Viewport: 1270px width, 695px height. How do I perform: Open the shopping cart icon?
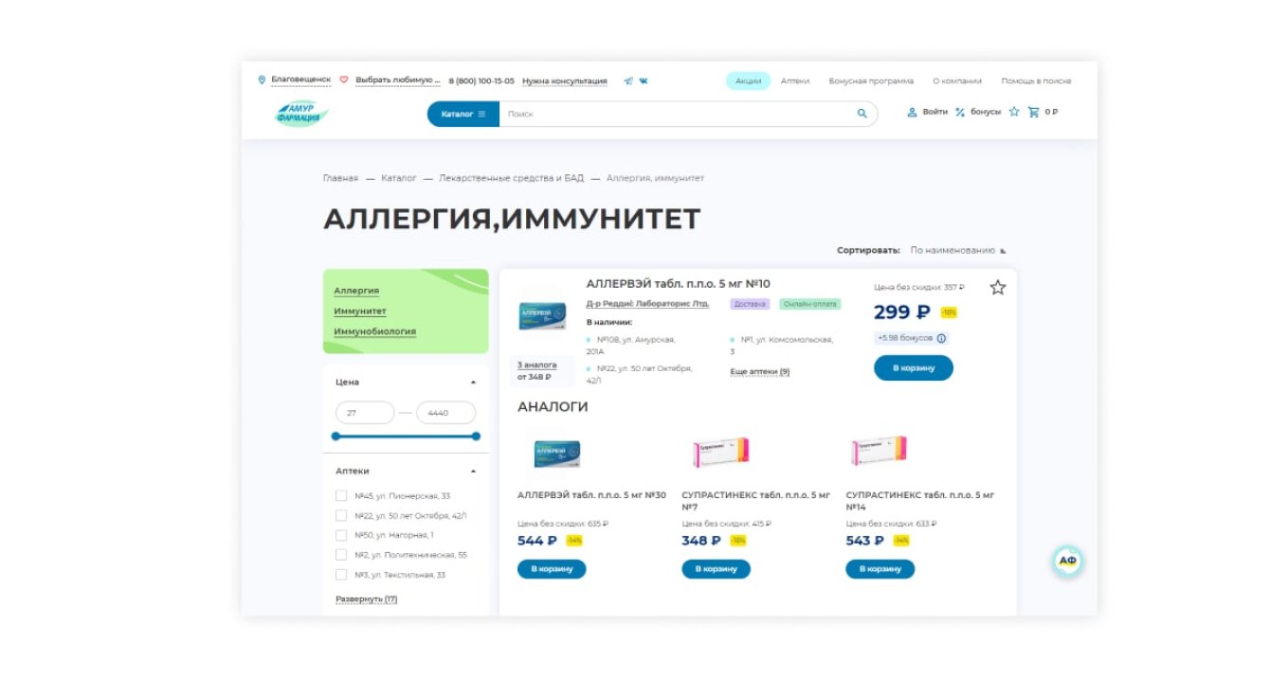click(x=1033, y=112)
